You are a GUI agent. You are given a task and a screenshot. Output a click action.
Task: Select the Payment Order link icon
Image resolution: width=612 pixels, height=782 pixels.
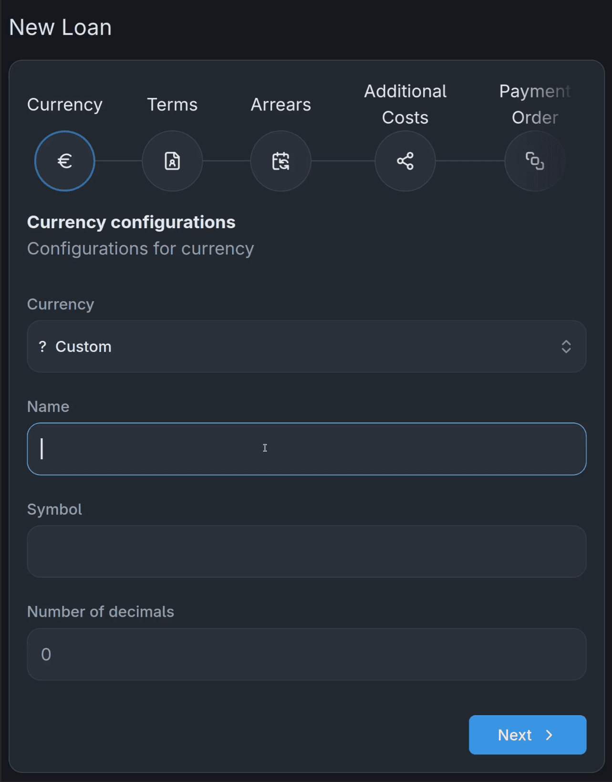(x=535, y=161)
